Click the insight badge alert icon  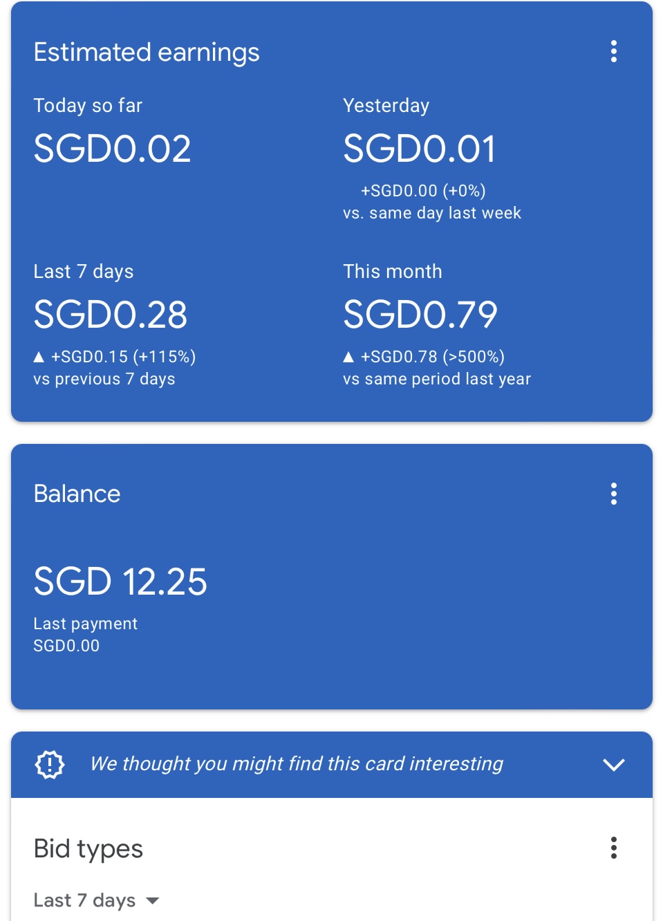tap(50, 764)
